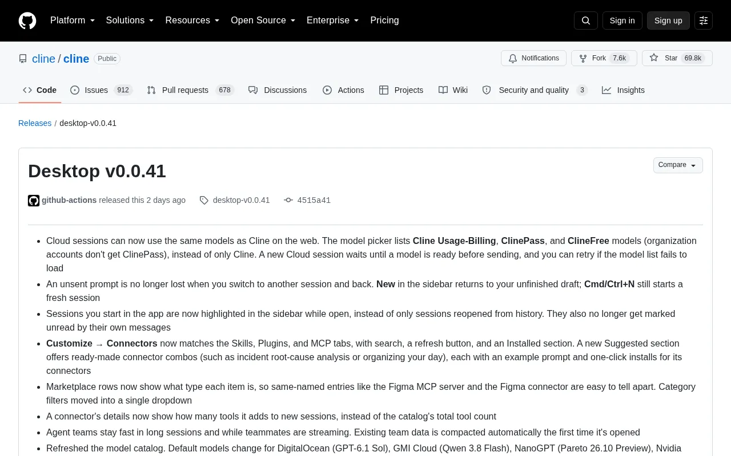This screenshot has width=731, height=456.
Task: Open the github-actions author link
Action: coord(69,200)
